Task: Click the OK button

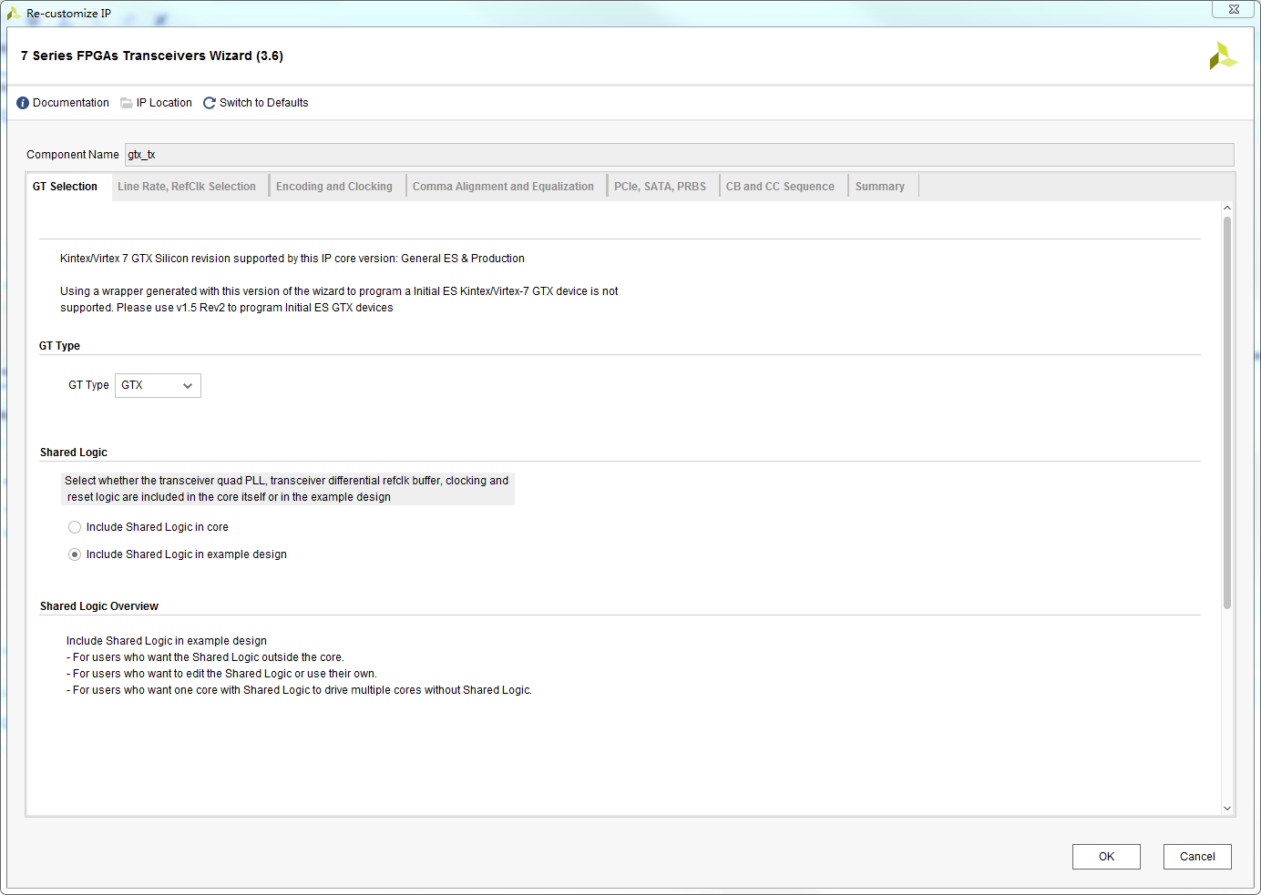Action: point(1106,857)
